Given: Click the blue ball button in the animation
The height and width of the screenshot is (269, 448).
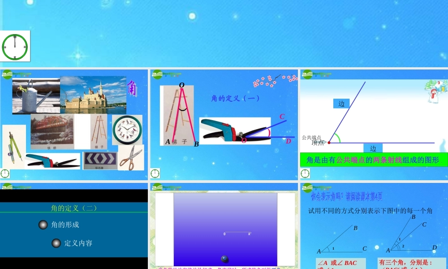Looking at the screenshot, I should point(225,259).
